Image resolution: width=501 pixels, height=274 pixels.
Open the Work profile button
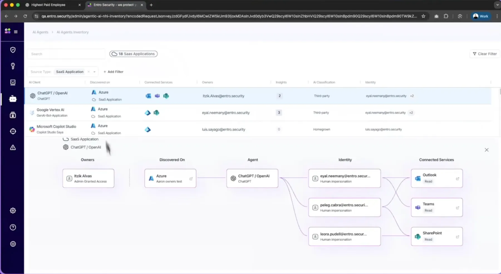pyautogui.click(x=480, y=16)
